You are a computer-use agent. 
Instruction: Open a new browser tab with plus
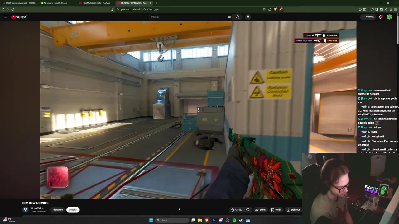coord(156,3)
